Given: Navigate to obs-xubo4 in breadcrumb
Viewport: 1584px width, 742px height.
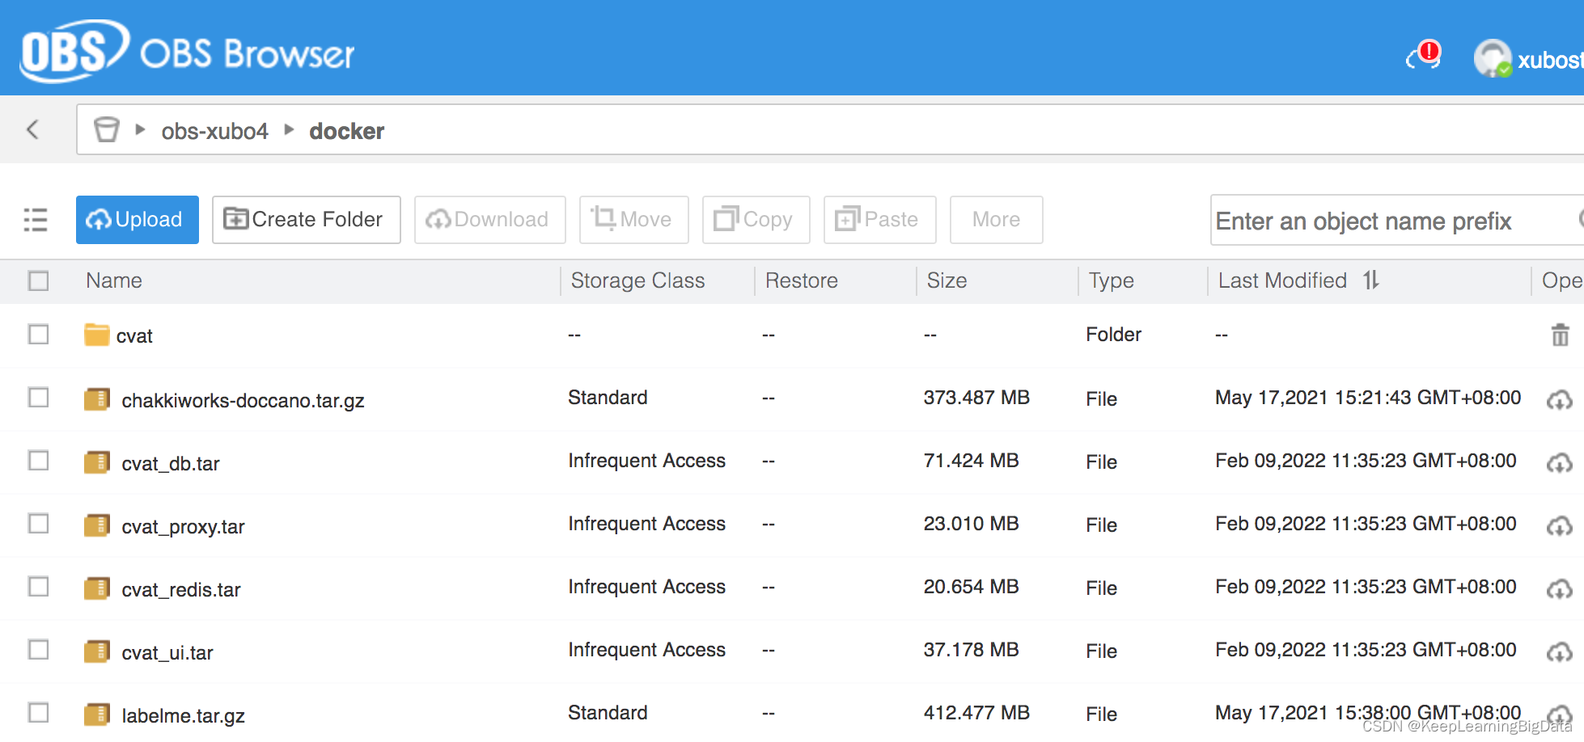Looking at the screenshot, I should [214, 131].
